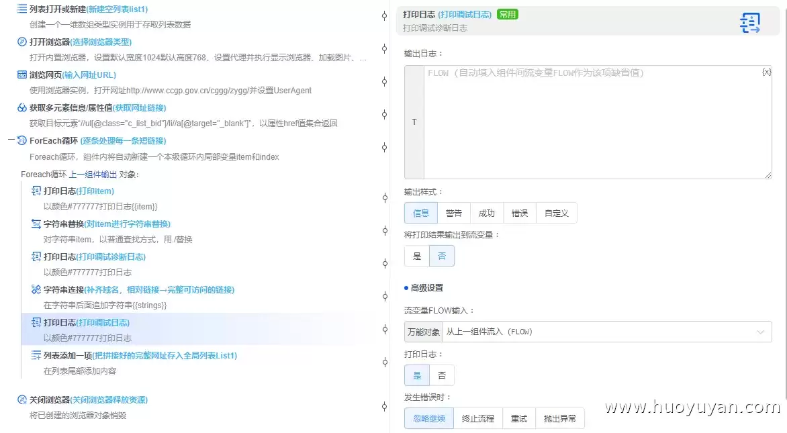Viewport: 787px width, 433px height.
Task: Click the list icon beside 列表打开或新建
Action: point(22,9)
